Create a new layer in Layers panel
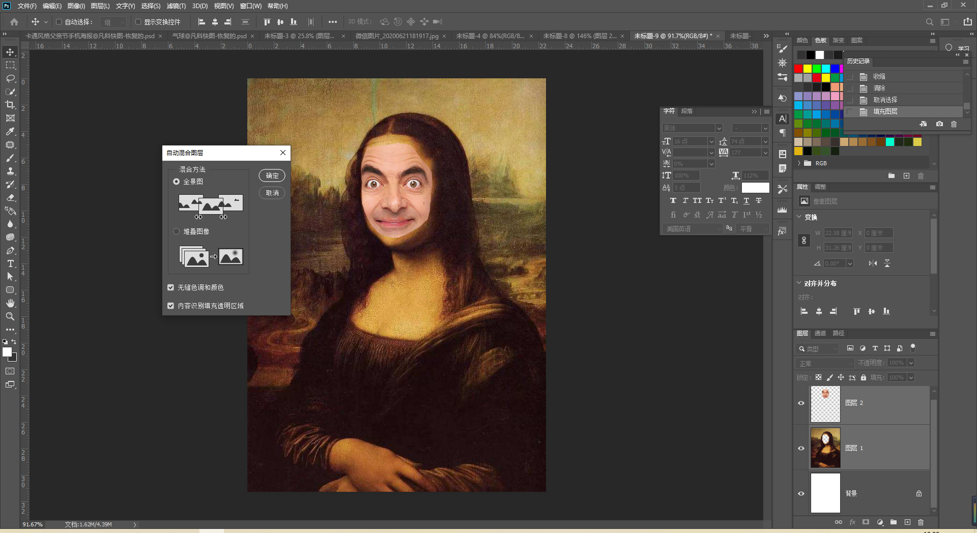Screen dimensions: 977x533 [x=907, y=522]
